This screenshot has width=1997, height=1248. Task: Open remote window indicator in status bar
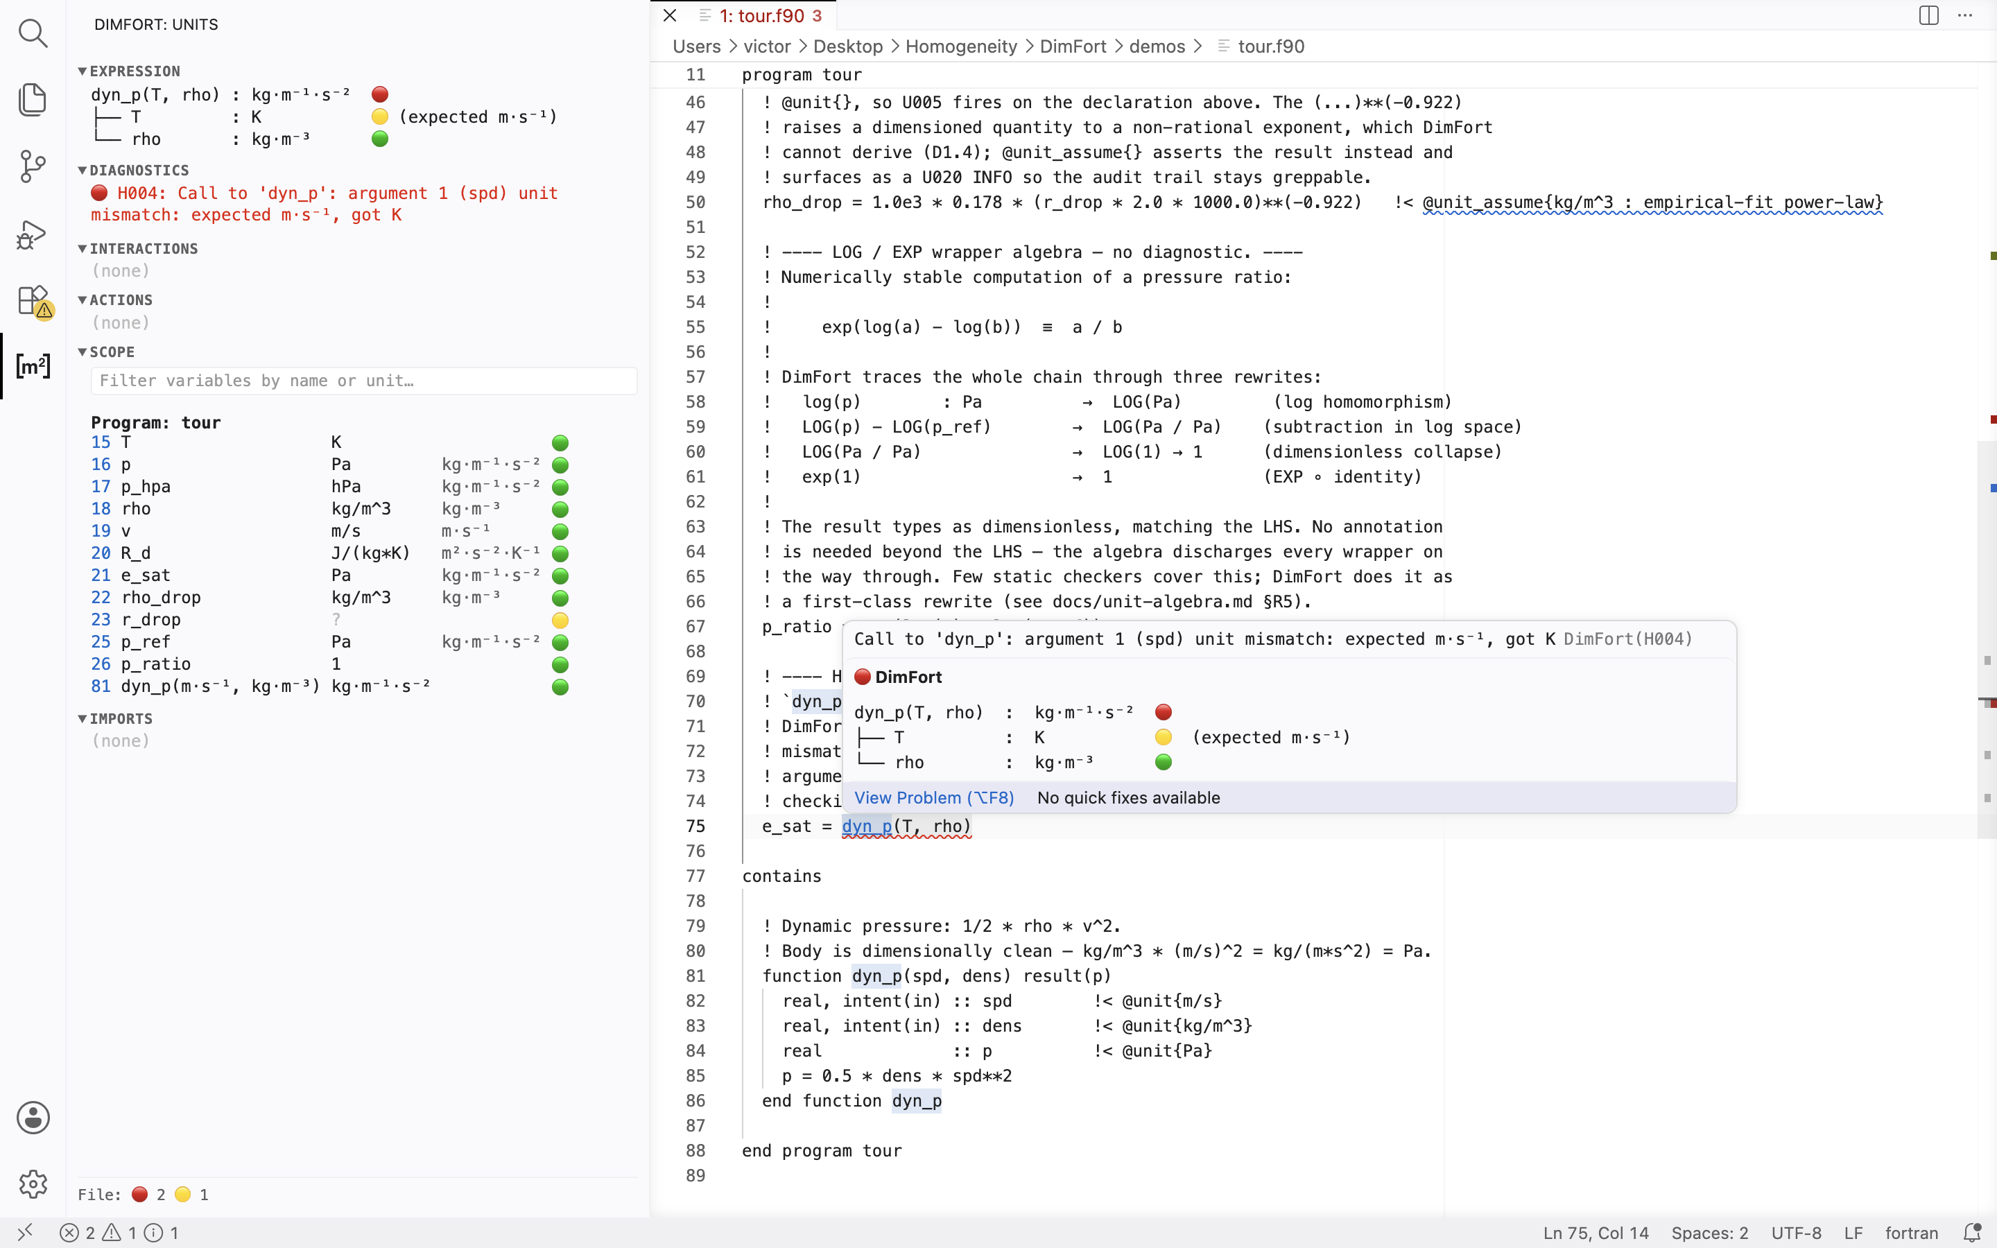pos(25,1232)
